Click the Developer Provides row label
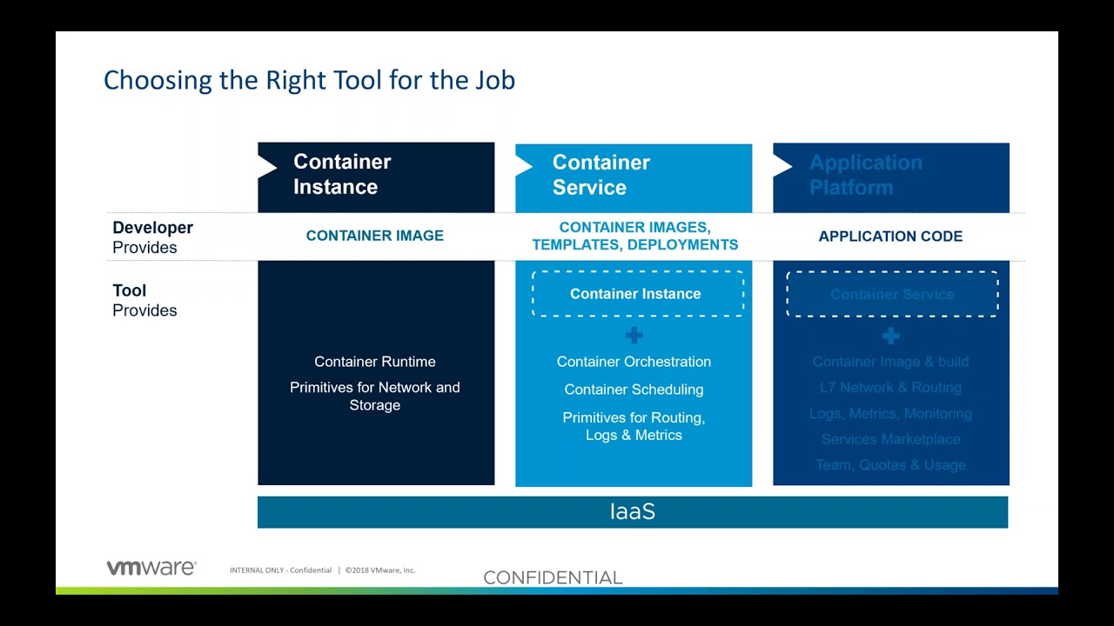Image resolution: width=1114 pixels, height=626 pixels. pos(152,237)
